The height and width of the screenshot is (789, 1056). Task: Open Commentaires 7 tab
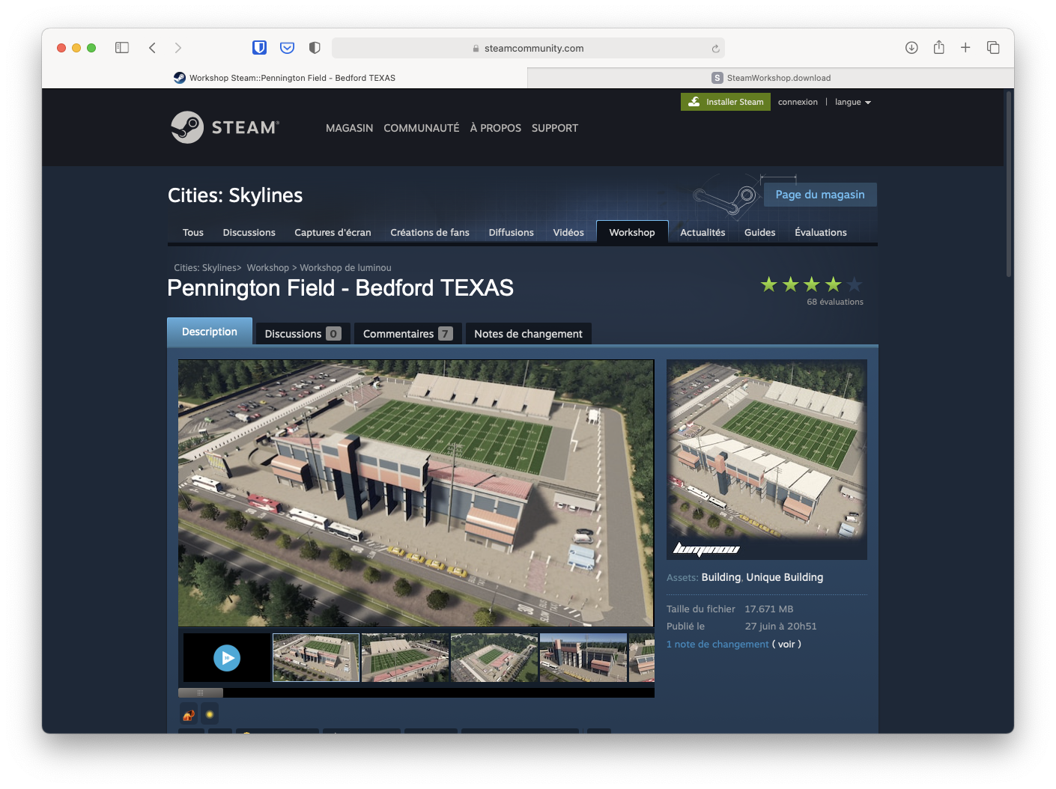click(407, 334)
